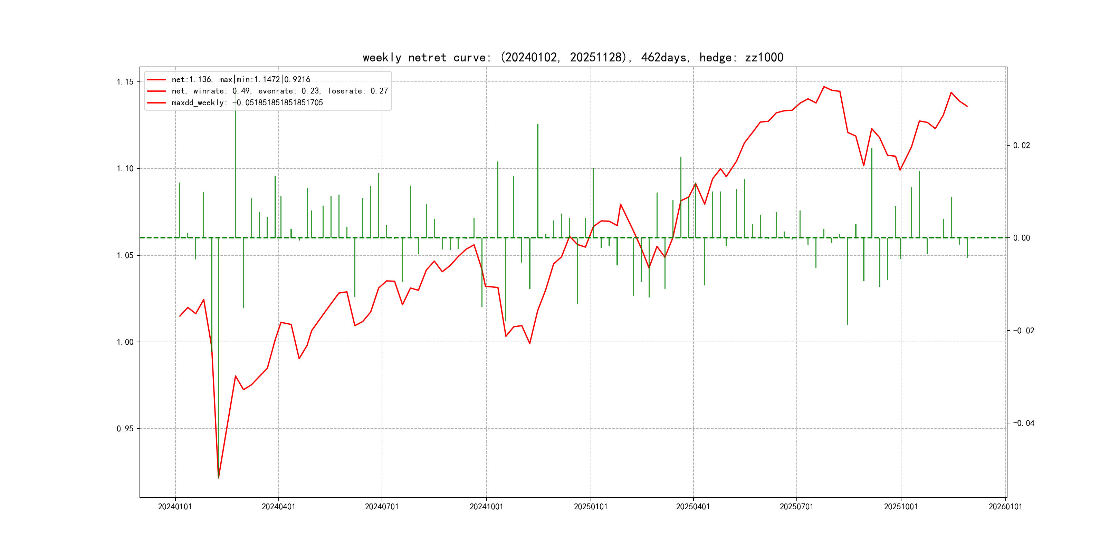Click the 20260101 x-axis label
Screen dimensions: 1119x559
click(1005, 507)
